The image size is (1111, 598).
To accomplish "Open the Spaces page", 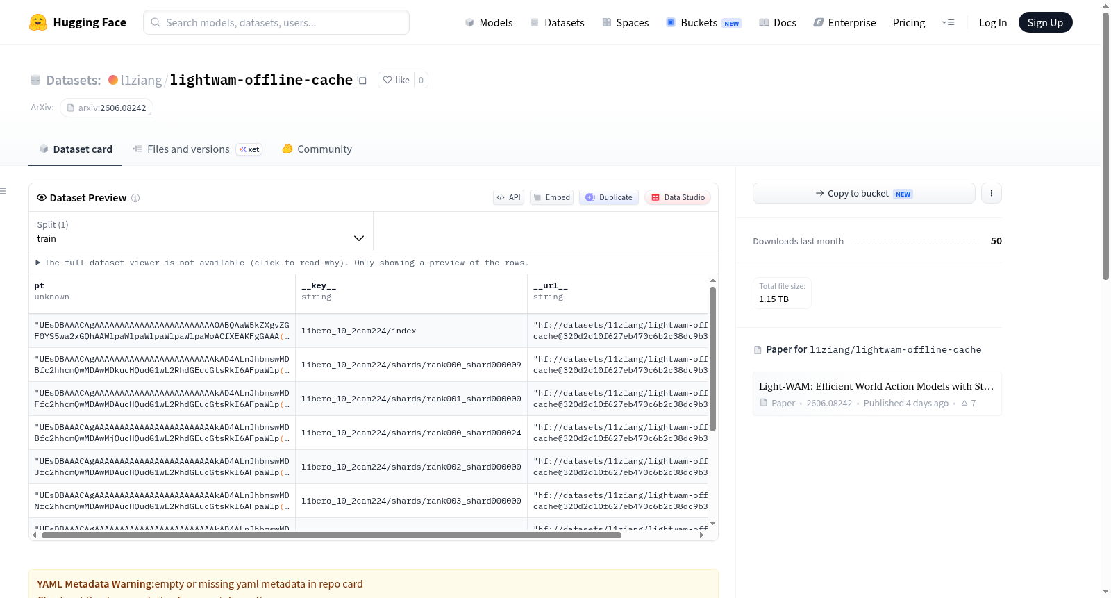I will (x=626, y=23).
